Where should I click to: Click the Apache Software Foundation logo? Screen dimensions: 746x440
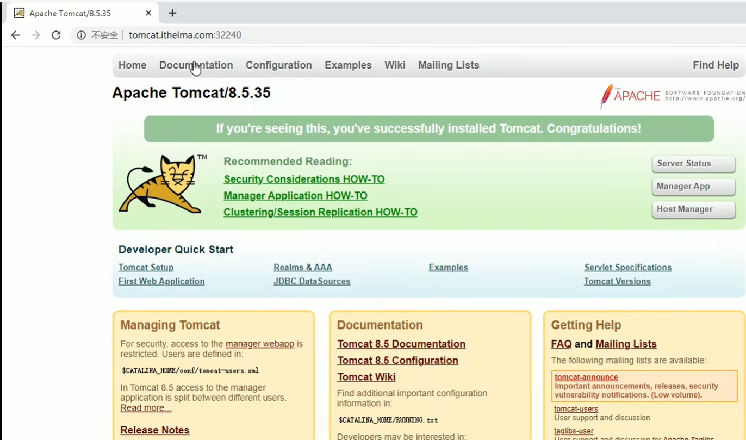[672, 96]
